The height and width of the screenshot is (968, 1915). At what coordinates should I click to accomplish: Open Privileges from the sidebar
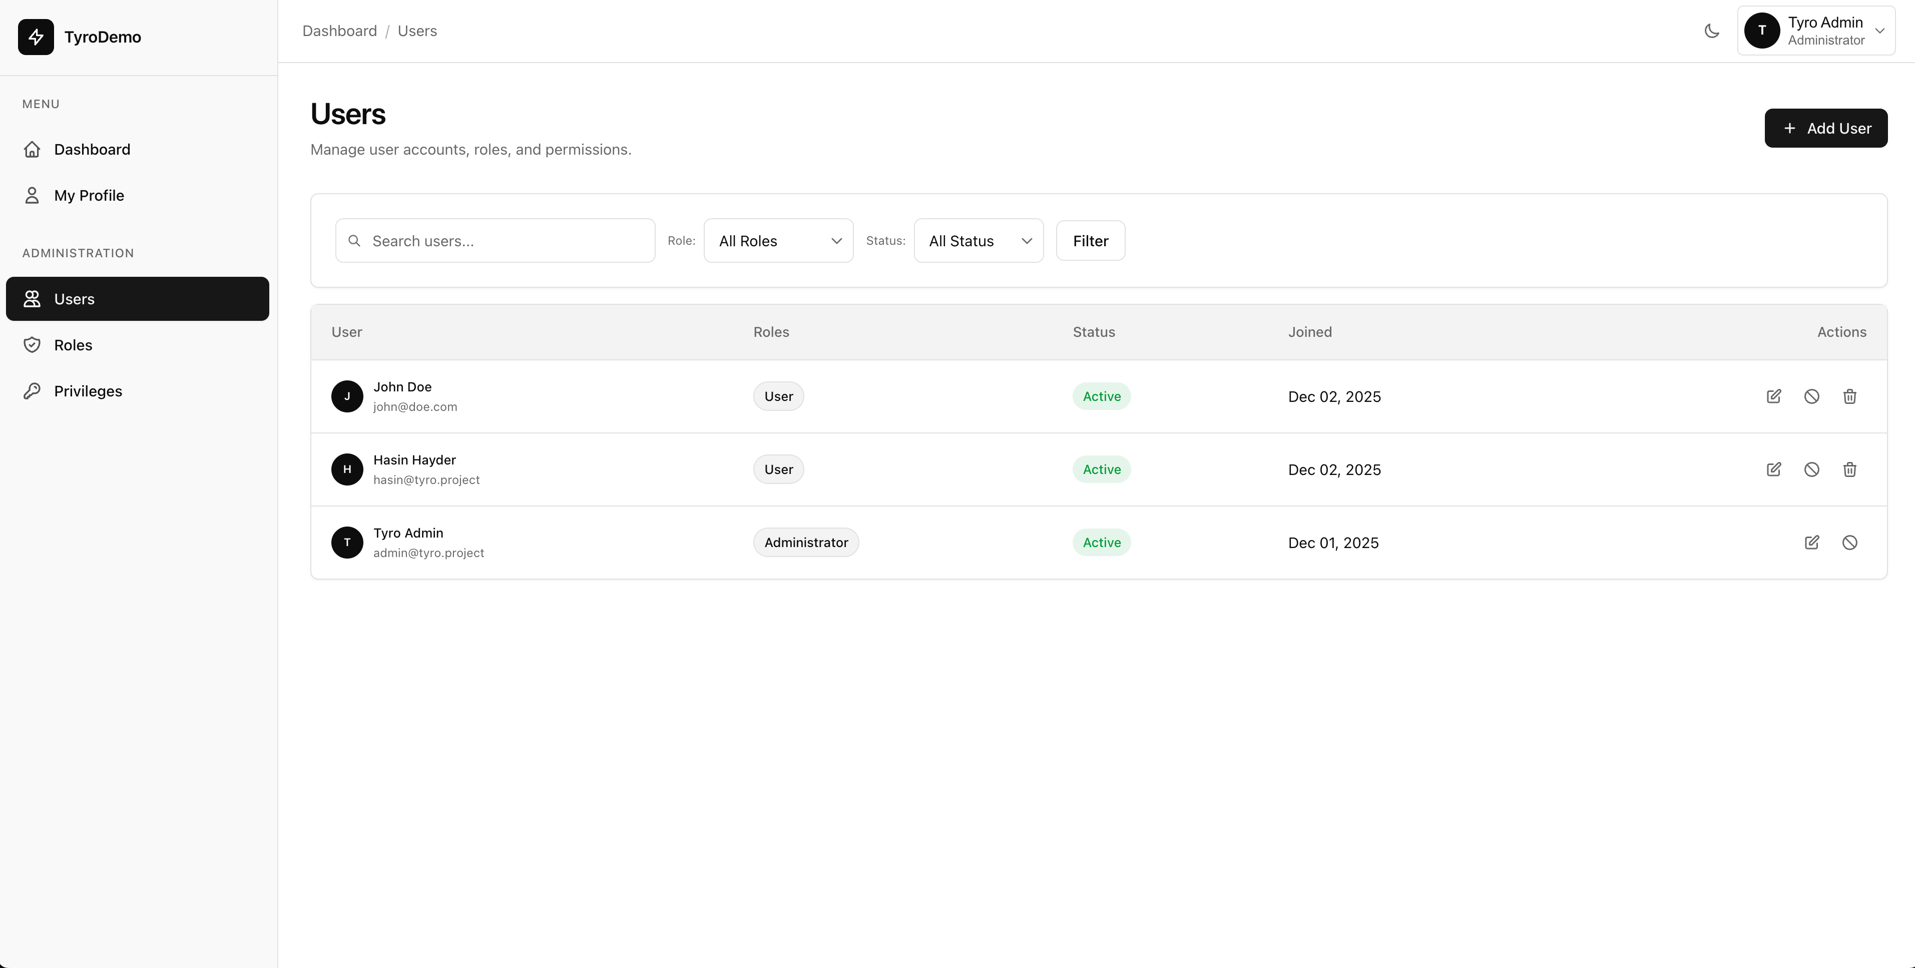click(88, 391)
